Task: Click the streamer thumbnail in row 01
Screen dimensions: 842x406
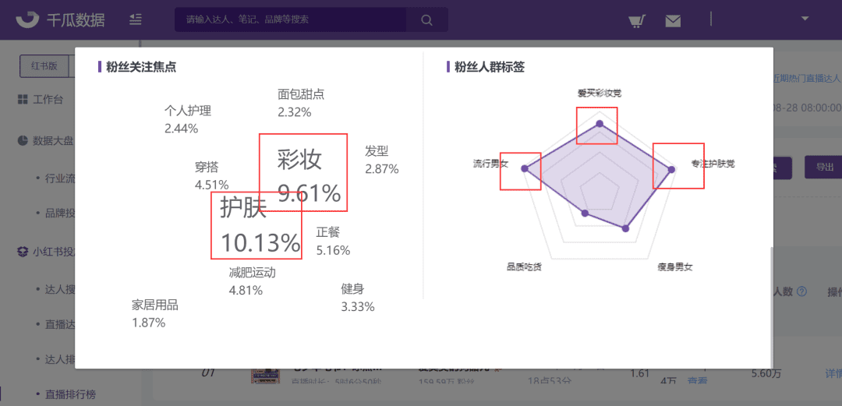Action: (x=267, y=376)
